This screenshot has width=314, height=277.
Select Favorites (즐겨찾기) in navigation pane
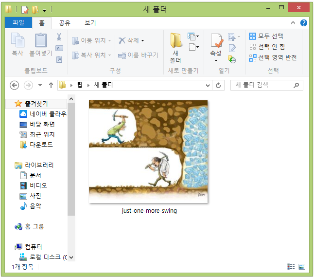(x=36, y=104)
